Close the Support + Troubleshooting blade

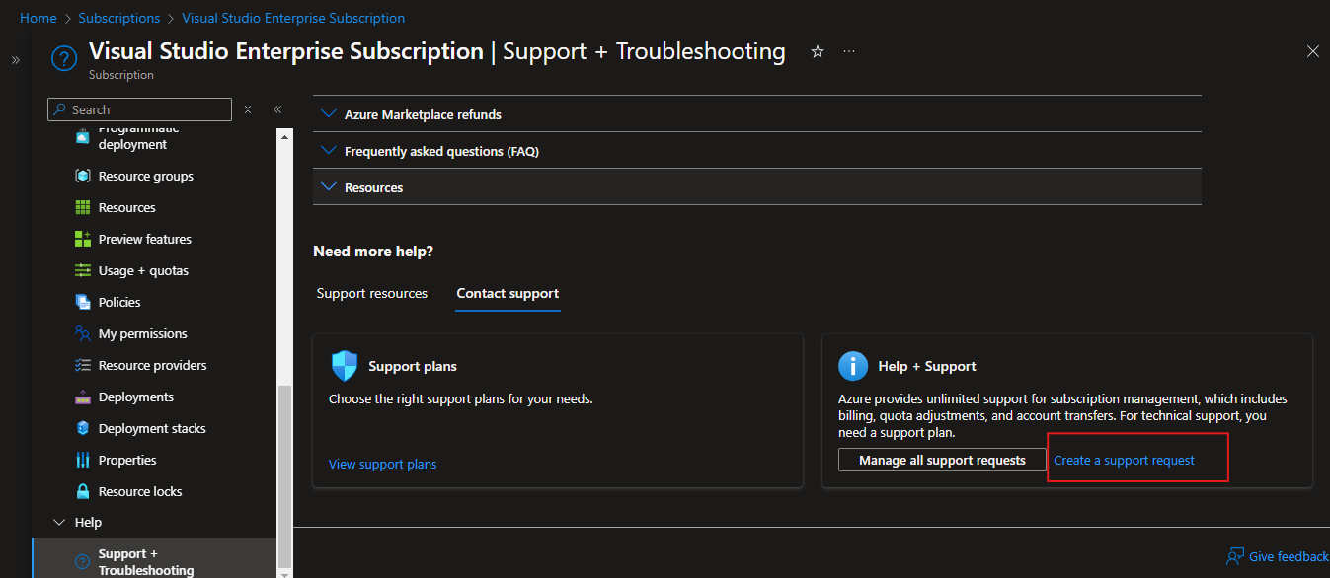click(x=1313, y=51)
